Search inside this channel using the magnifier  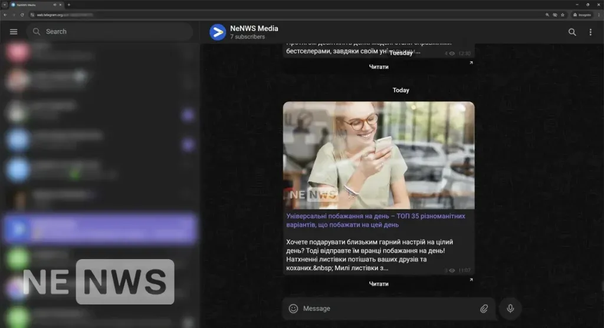click(x=572, y=32)
